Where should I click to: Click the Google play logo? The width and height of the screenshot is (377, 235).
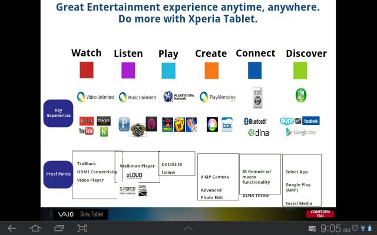tap(301, 132)
